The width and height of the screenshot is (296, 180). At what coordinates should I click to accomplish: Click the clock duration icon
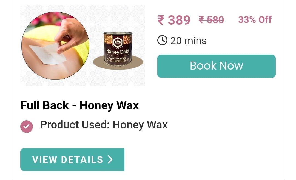tap(162, 40)
